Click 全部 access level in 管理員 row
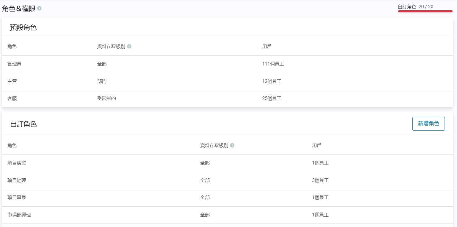 [x=102, y=64]
